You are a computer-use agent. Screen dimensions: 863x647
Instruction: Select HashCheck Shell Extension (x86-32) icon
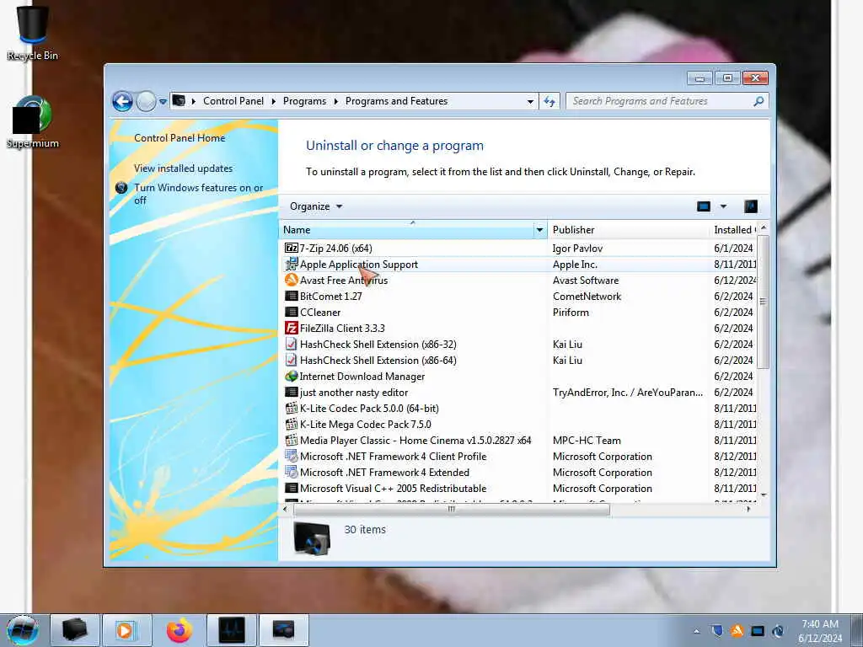[x=291, y=345]
